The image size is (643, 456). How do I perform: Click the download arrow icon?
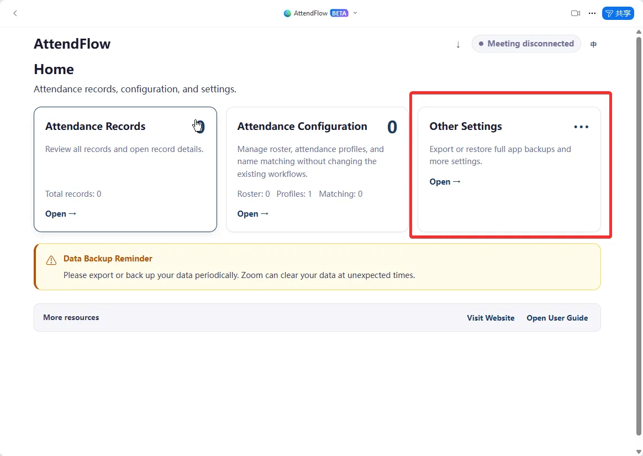458,44
